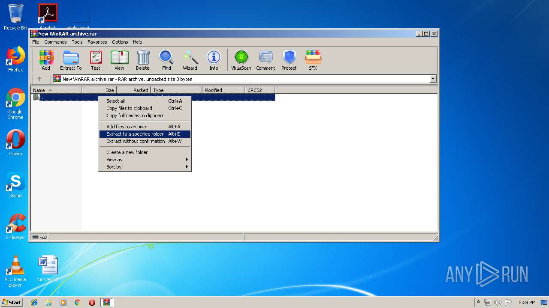Choose Copy full names to clipboard
This screenshot has height=308, width=549.
coord(145,115)
